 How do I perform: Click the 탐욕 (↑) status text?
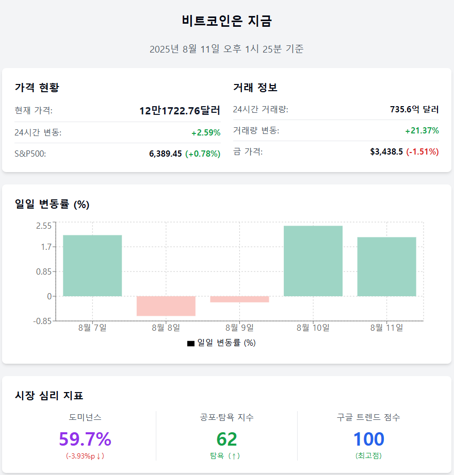coord(225,456)
